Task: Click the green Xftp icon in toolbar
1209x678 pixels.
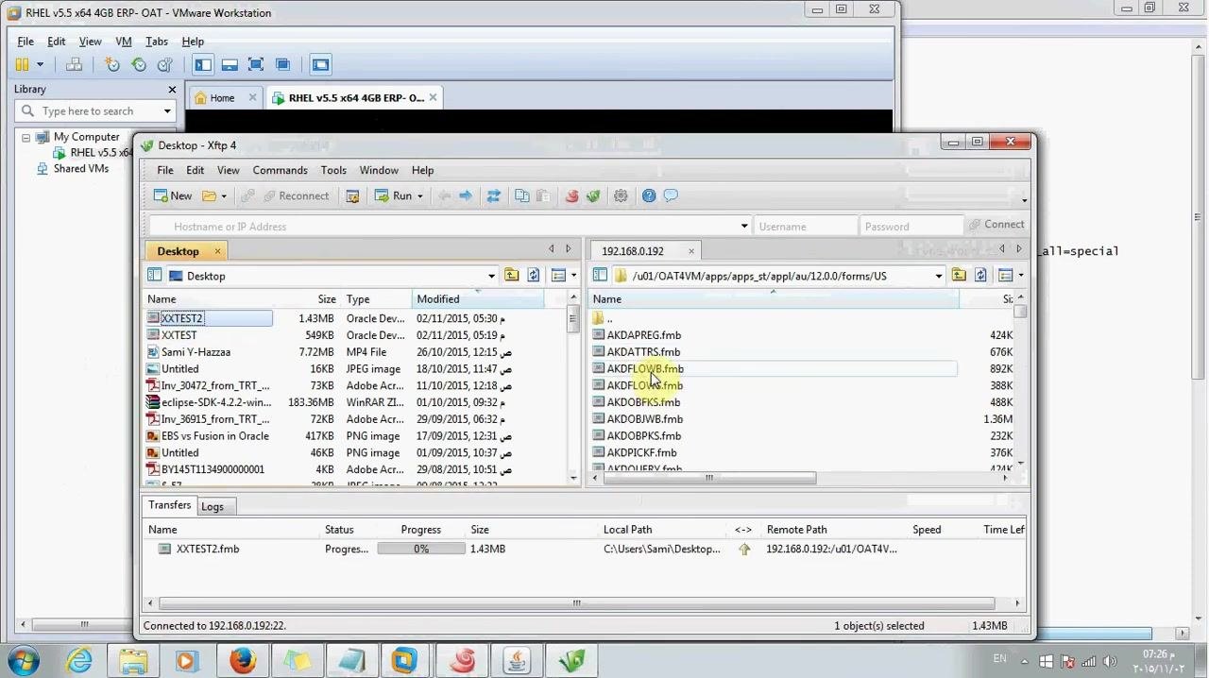Action: 593,195
